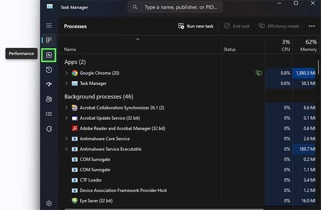Image resolution: width=321 pixels, height=210 pixels.
Task: Focus the name, publisher, or PID search box
Action: (x=175, y=7)
